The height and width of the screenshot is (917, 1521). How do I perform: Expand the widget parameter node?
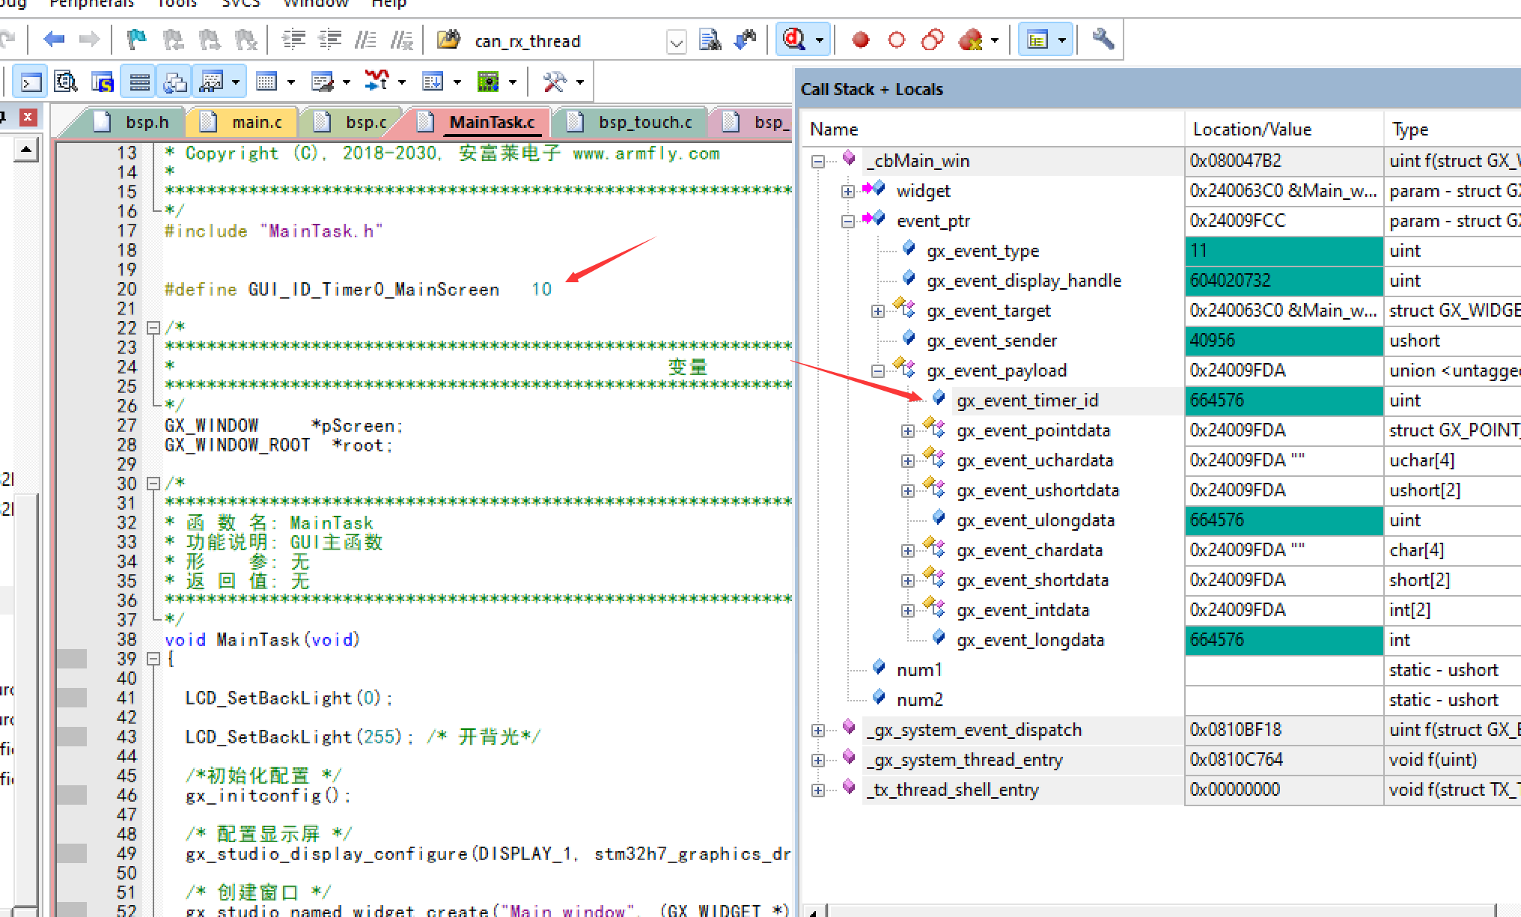(848, 191)
